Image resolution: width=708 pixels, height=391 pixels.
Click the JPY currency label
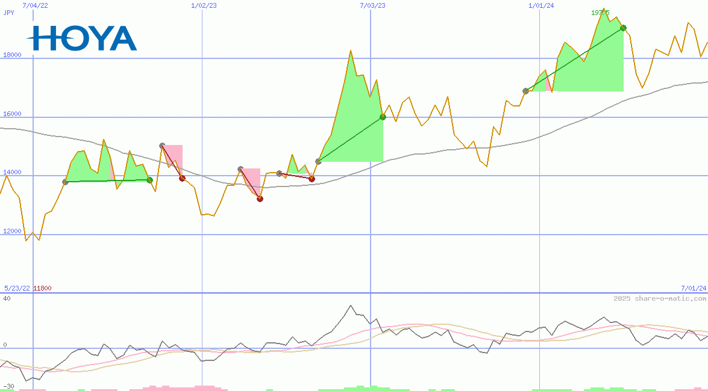click(x=8, y=13)
